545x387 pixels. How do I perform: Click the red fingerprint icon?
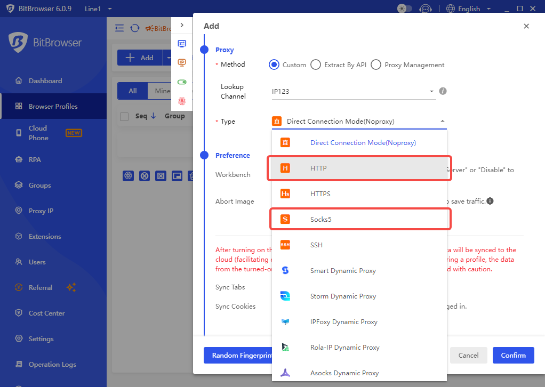pyautogui.click(x=182, y=101)
